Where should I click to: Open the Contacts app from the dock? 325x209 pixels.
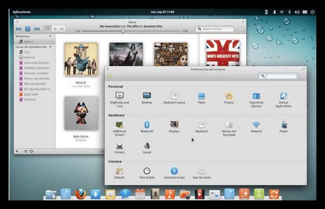coord(155,194)
